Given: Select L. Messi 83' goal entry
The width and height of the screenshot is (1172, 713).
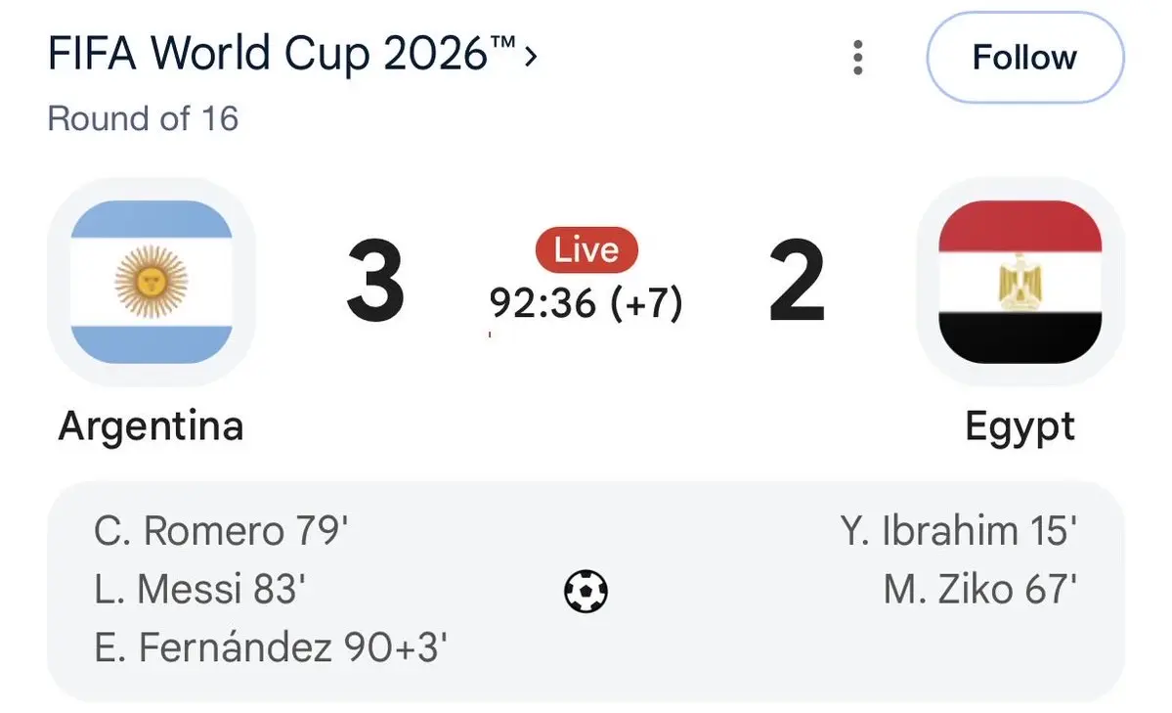Looking at the screenshot, I should [x=199, y=589].
